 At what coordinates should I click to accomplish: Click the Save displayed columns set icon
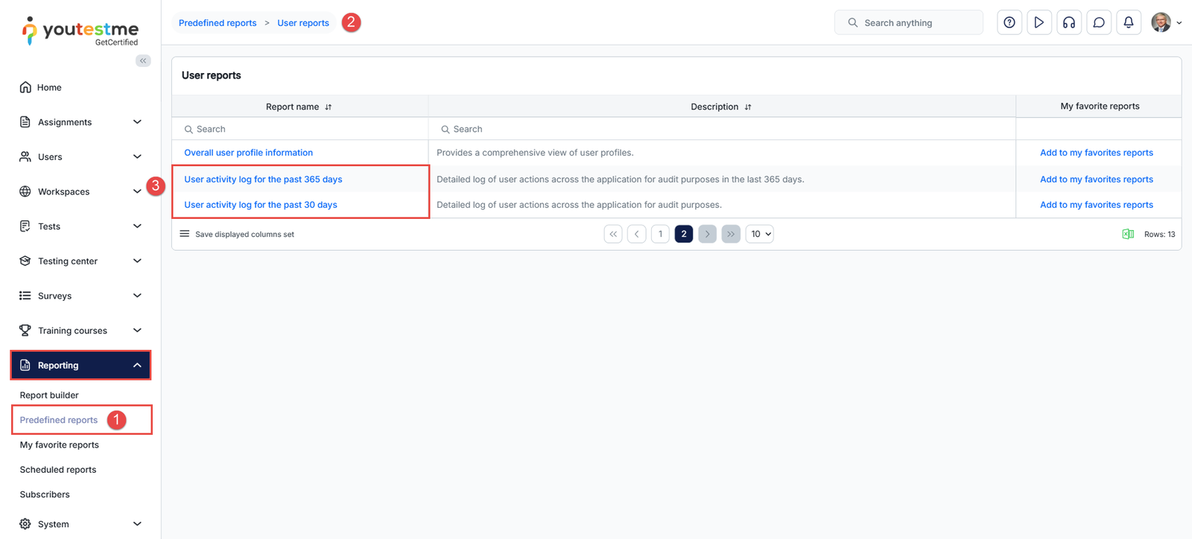coord(185,234)
